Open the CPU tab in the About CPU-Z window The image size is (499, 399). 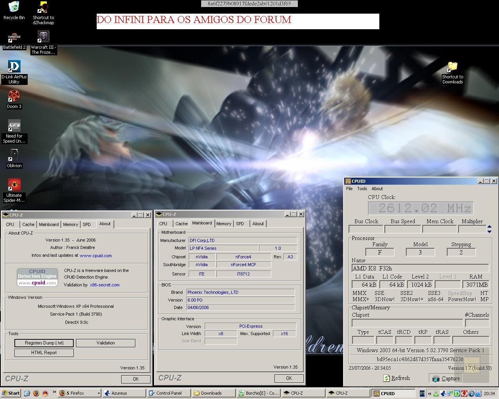click(10, 224)
